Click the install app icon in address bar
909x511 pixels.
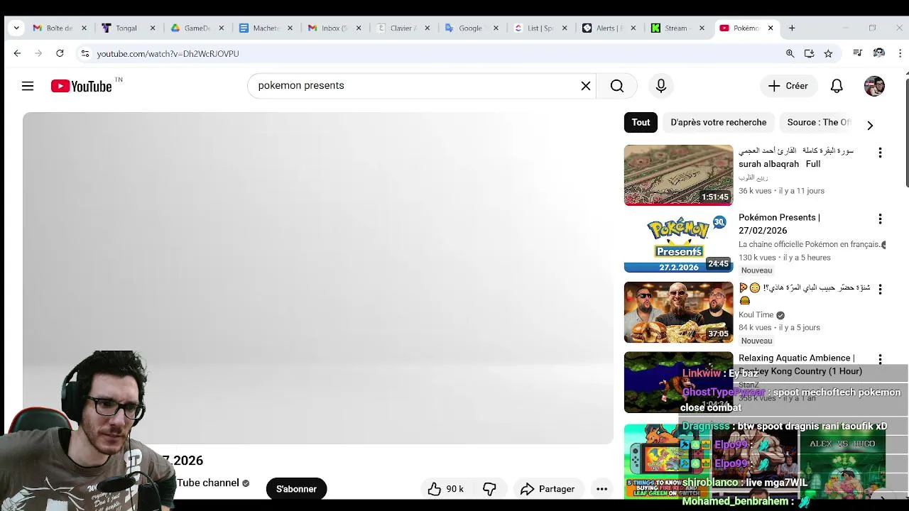(809, 53)
